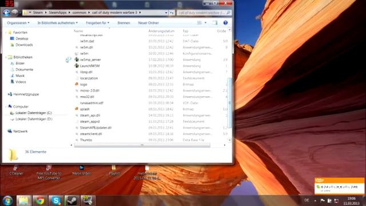
Task: Open address bar history dropdown
Action: [166, 13]
